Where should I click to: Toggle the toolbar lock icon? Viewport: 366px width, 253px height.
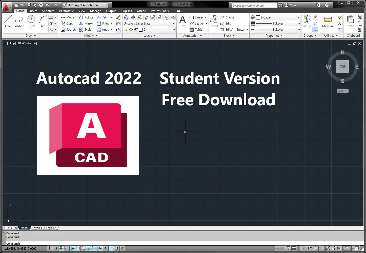(x=334, y=248)
